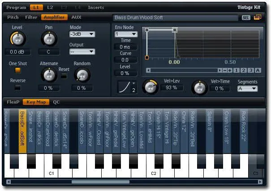Click the Pan knob
271x191 pixels.
click(x=49, y=40)
